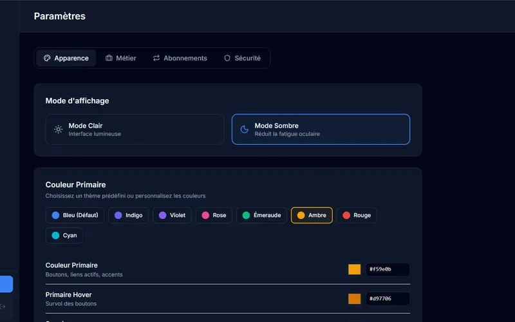Click 'Choisissez un thème prédéfini' description text
Screen dimensions: 515x322
coord(126,196)
